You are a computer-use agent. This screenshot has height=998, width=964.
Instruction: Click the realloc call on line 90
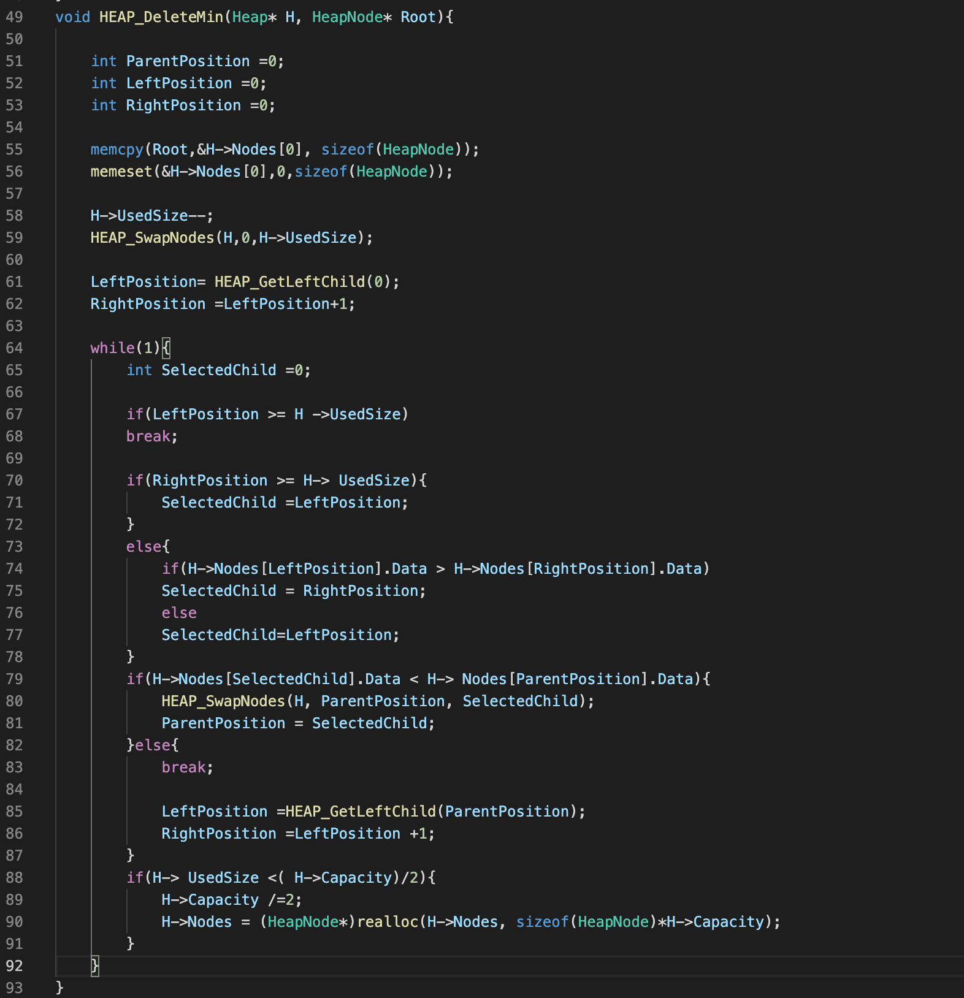(568, 922)
